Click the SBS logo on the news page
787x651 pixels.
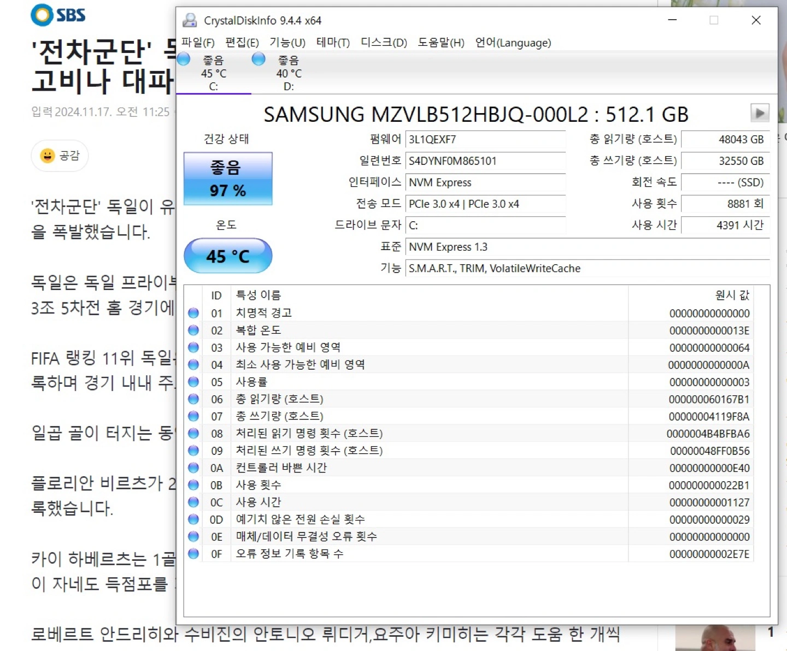(x=58, y=15)
